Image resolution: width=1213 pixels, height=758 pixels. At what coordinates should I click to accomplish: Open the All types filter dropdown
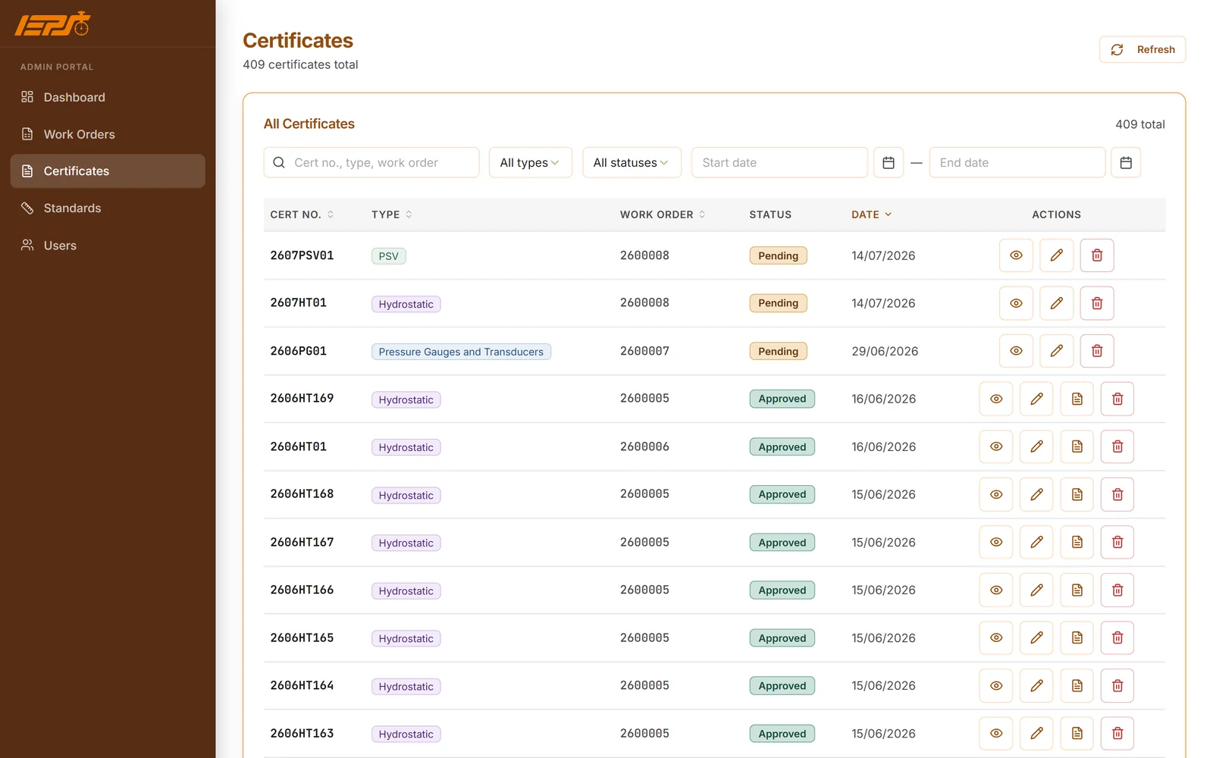coord(530,162)
